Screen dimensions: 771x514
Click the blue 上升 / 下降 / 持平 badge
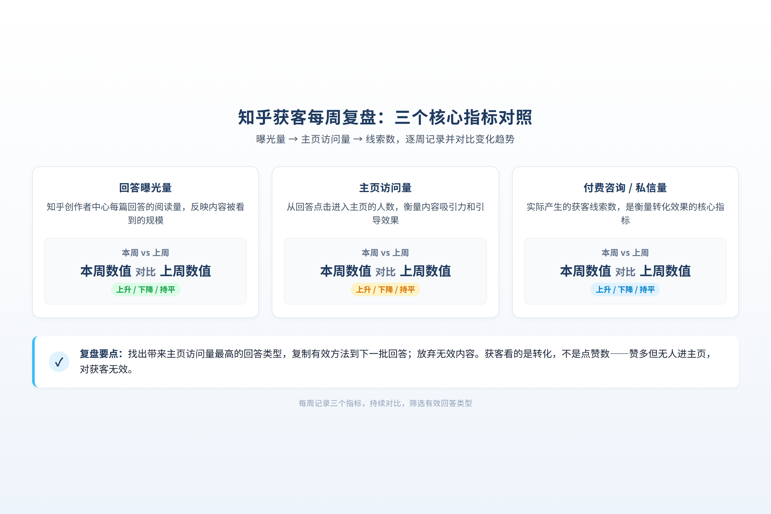(x=625, y=289)
